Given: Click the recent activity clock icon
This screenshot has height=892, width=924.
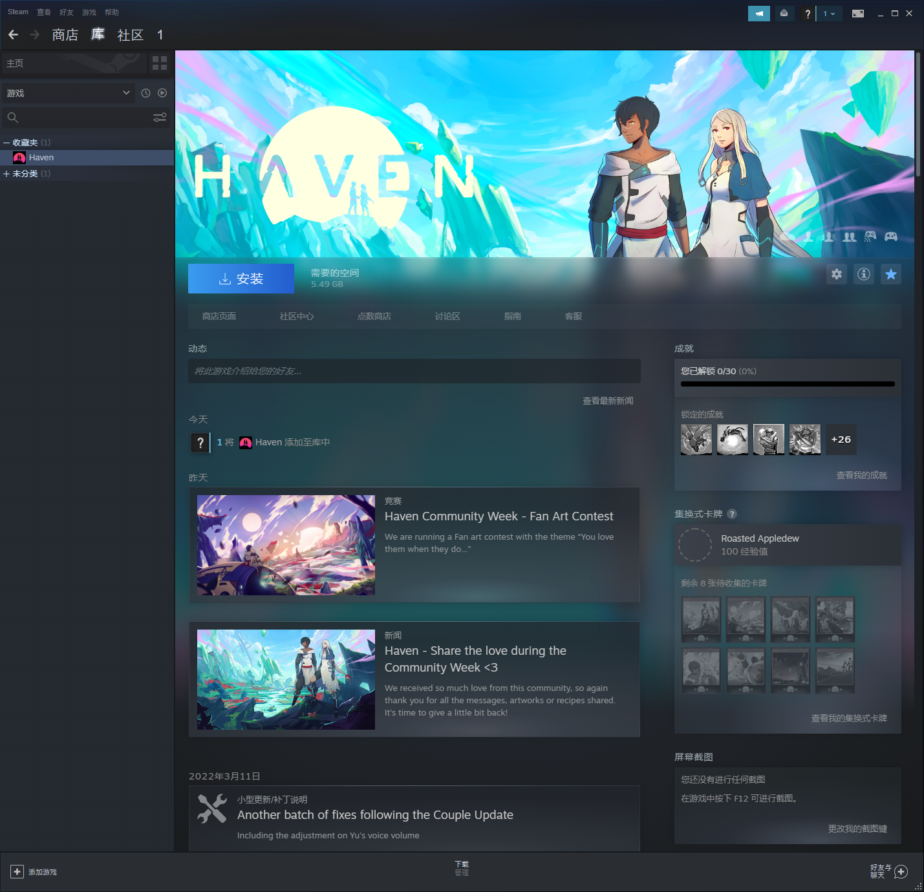Looking at the screenshot, I should pos(146,93).
